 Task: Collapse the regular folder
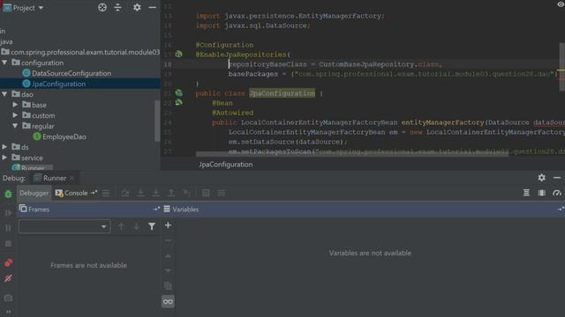[x=15, y=126]
